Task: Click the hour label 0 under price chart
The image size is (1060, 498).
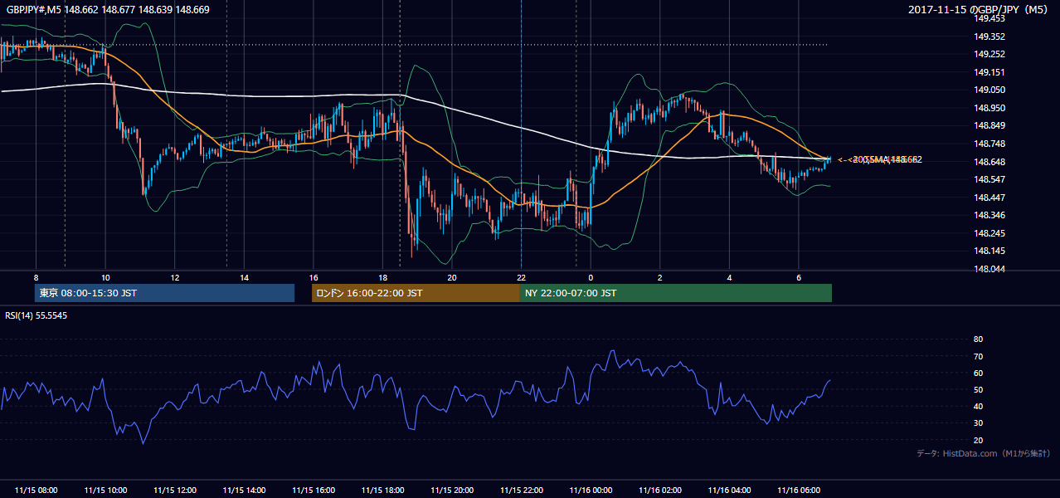Action: click(x=591, y=277)
